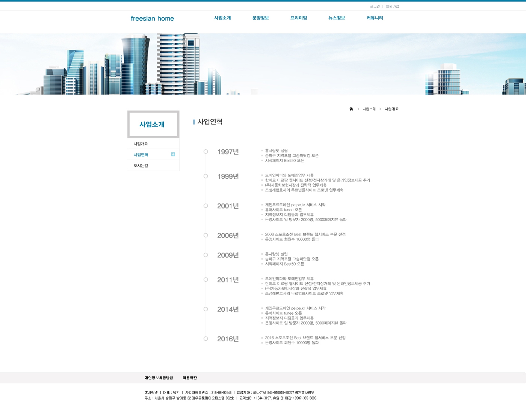526x407 pixels.
Task: Click the freesian home logo
Action: click(x=152, y=18)
